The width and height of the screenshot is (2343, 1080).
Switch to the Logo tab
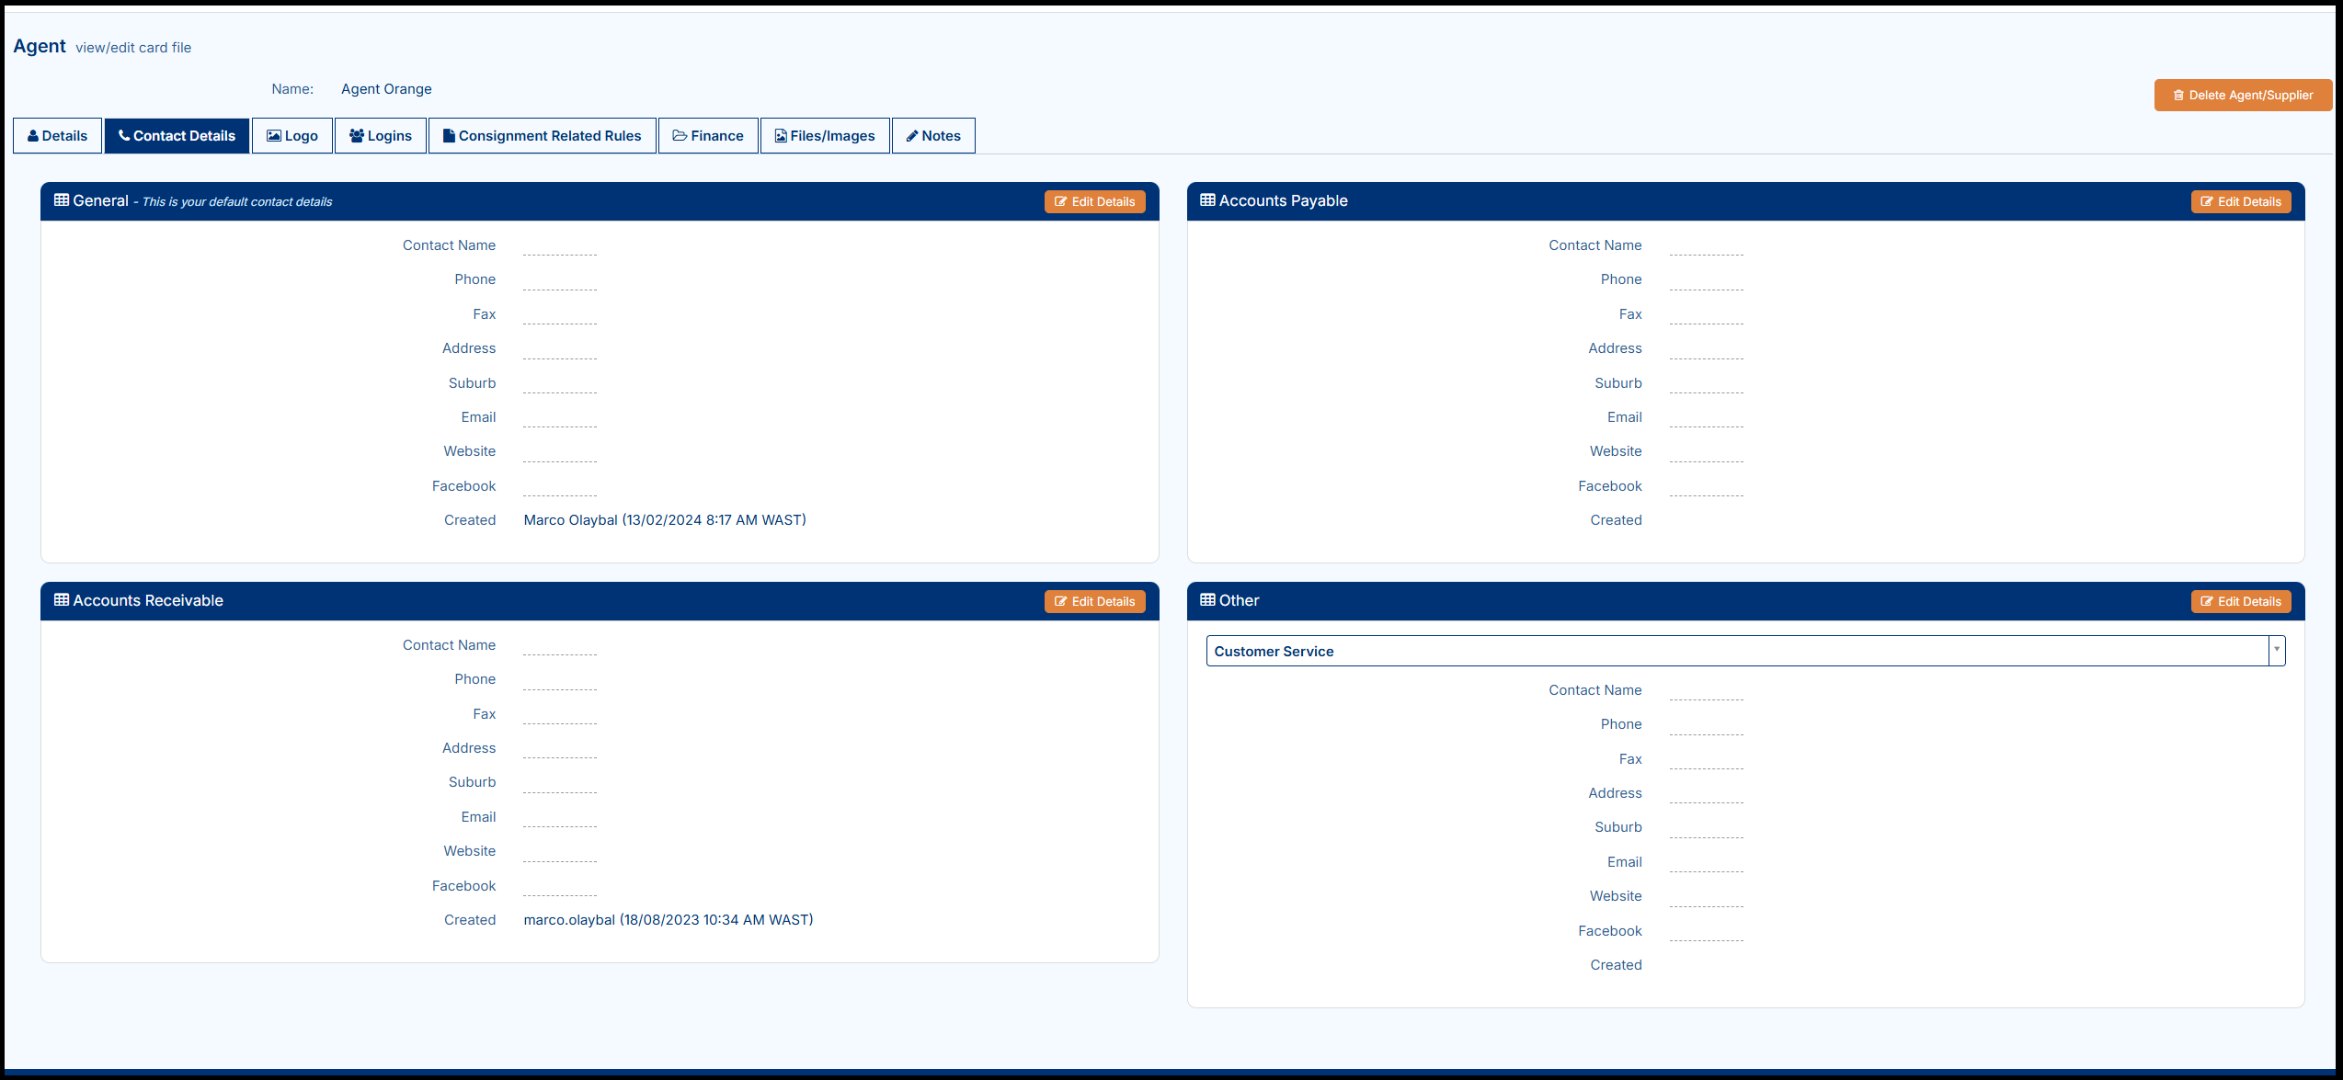point(291,136)
